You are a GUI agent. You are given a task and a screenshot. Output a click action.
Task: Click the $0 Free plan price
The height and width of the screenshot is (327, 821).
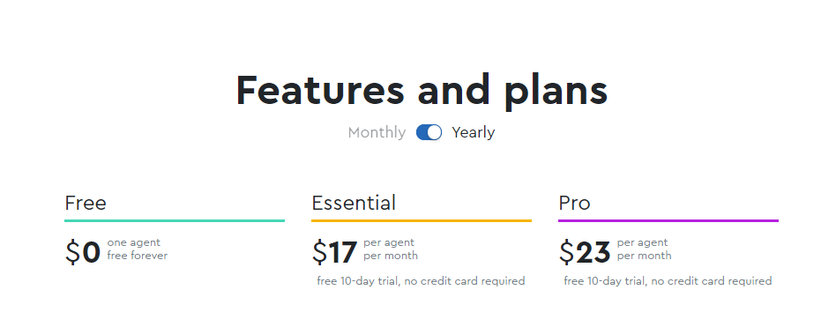(83, 252)
